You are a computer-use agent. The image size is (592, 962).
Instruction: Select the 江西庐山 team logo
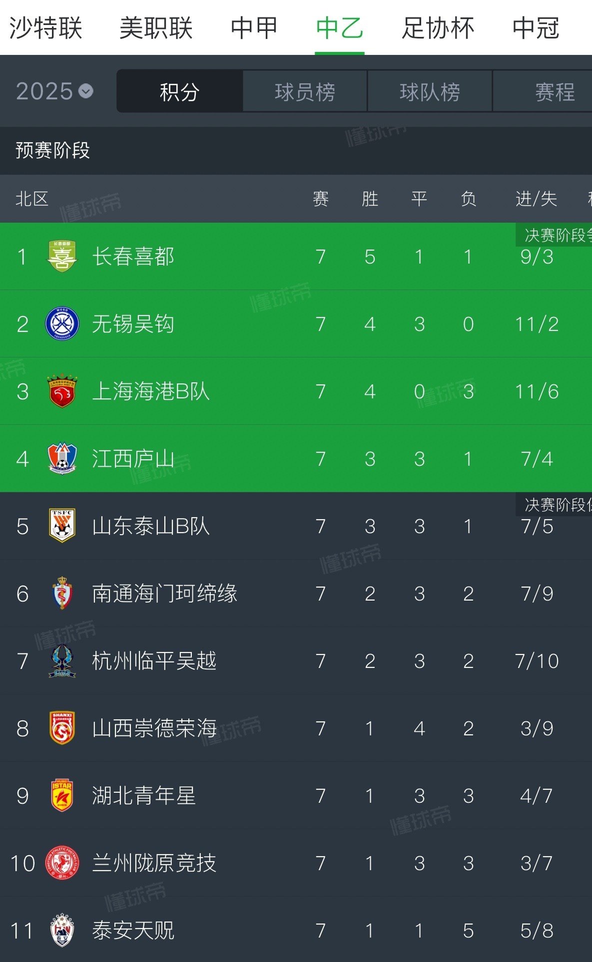(61, 459)
